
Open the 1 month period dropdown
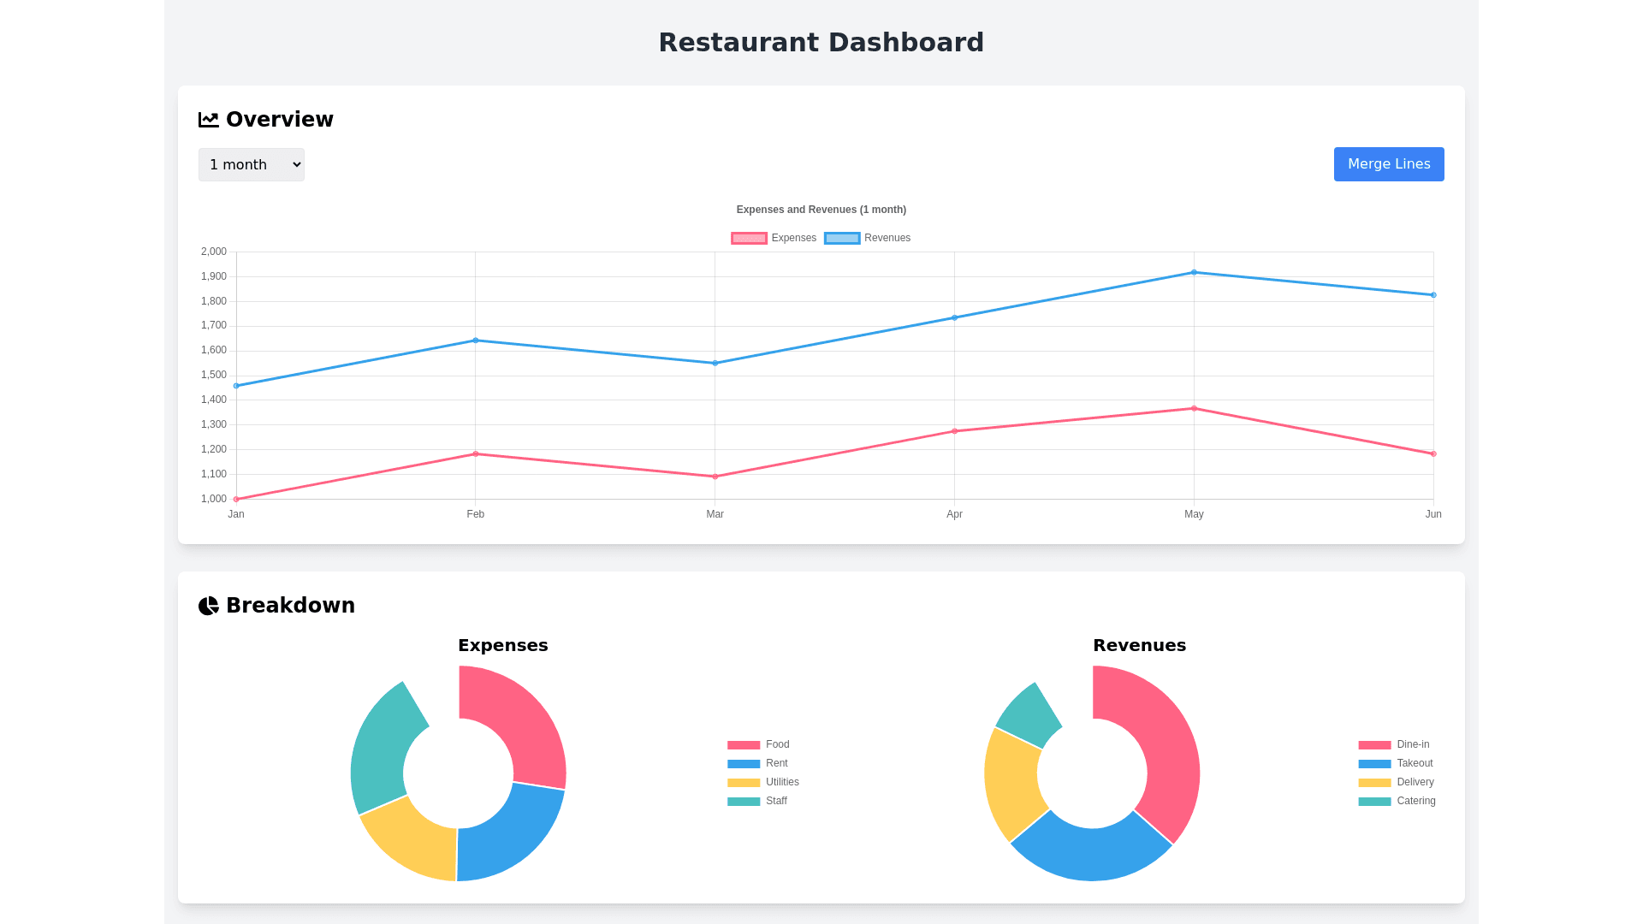(251, 164)
